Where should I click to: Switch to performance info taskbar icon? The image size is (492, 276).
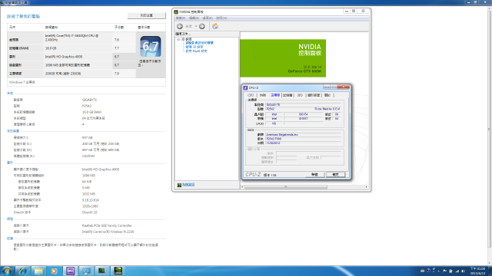(x=86, y=271)
